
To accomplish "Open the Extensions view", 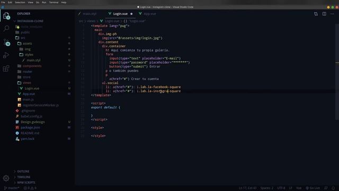I will [6, 68].
